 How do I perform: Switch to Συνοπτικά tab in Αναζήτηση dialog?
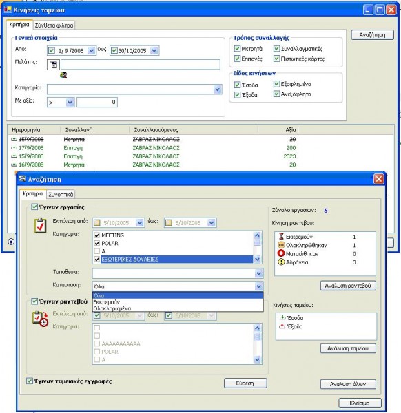pos(61,194)
